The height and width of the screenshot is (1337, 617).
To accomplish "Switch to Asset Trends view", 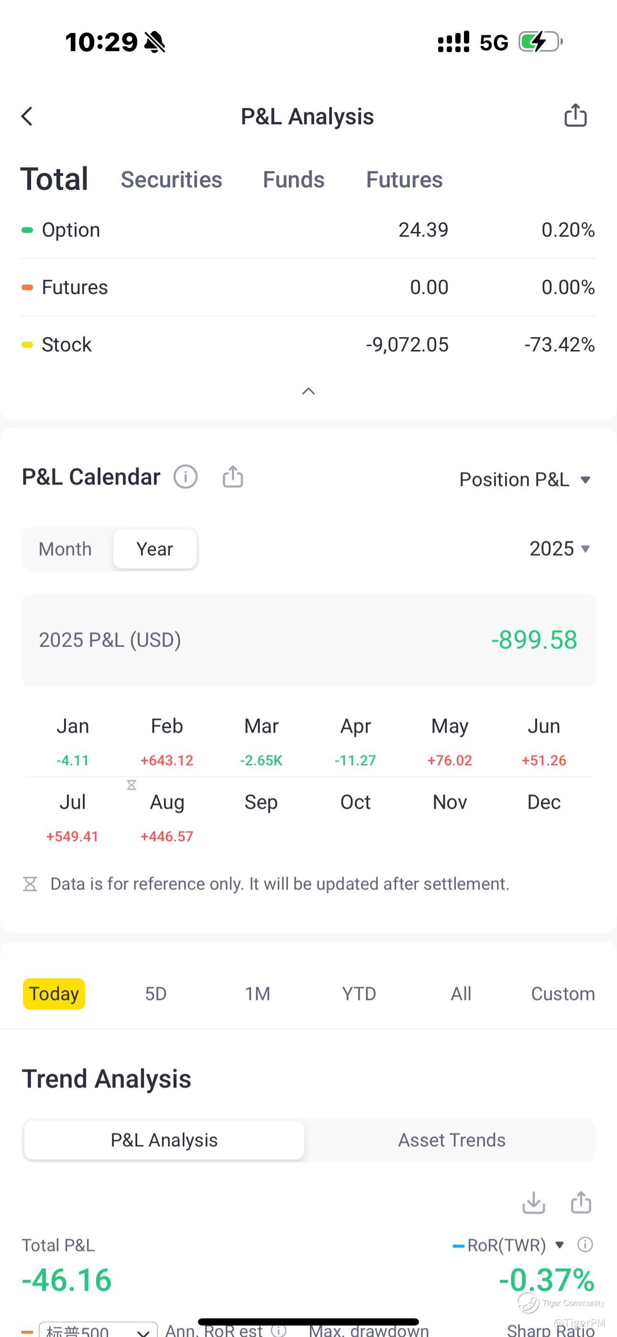I will [452, 1140].
